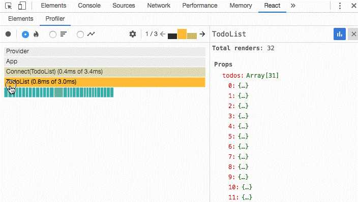Go to next commit arrow
358x202 pixels.
click(x=202, y=34)
